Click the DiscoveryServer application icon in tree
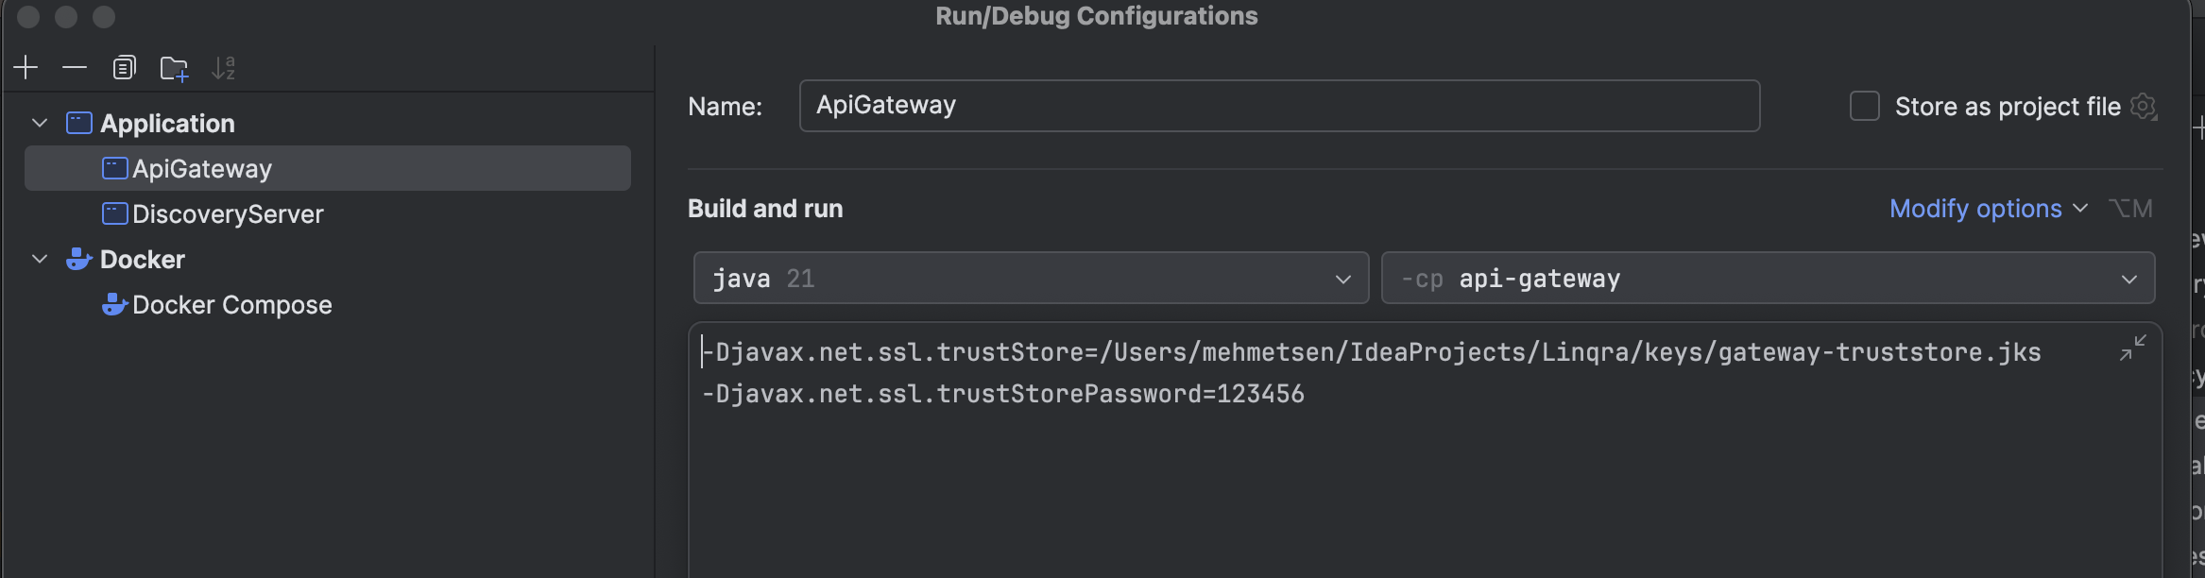This screenshot has width=2205, height=578. (114, 214)
